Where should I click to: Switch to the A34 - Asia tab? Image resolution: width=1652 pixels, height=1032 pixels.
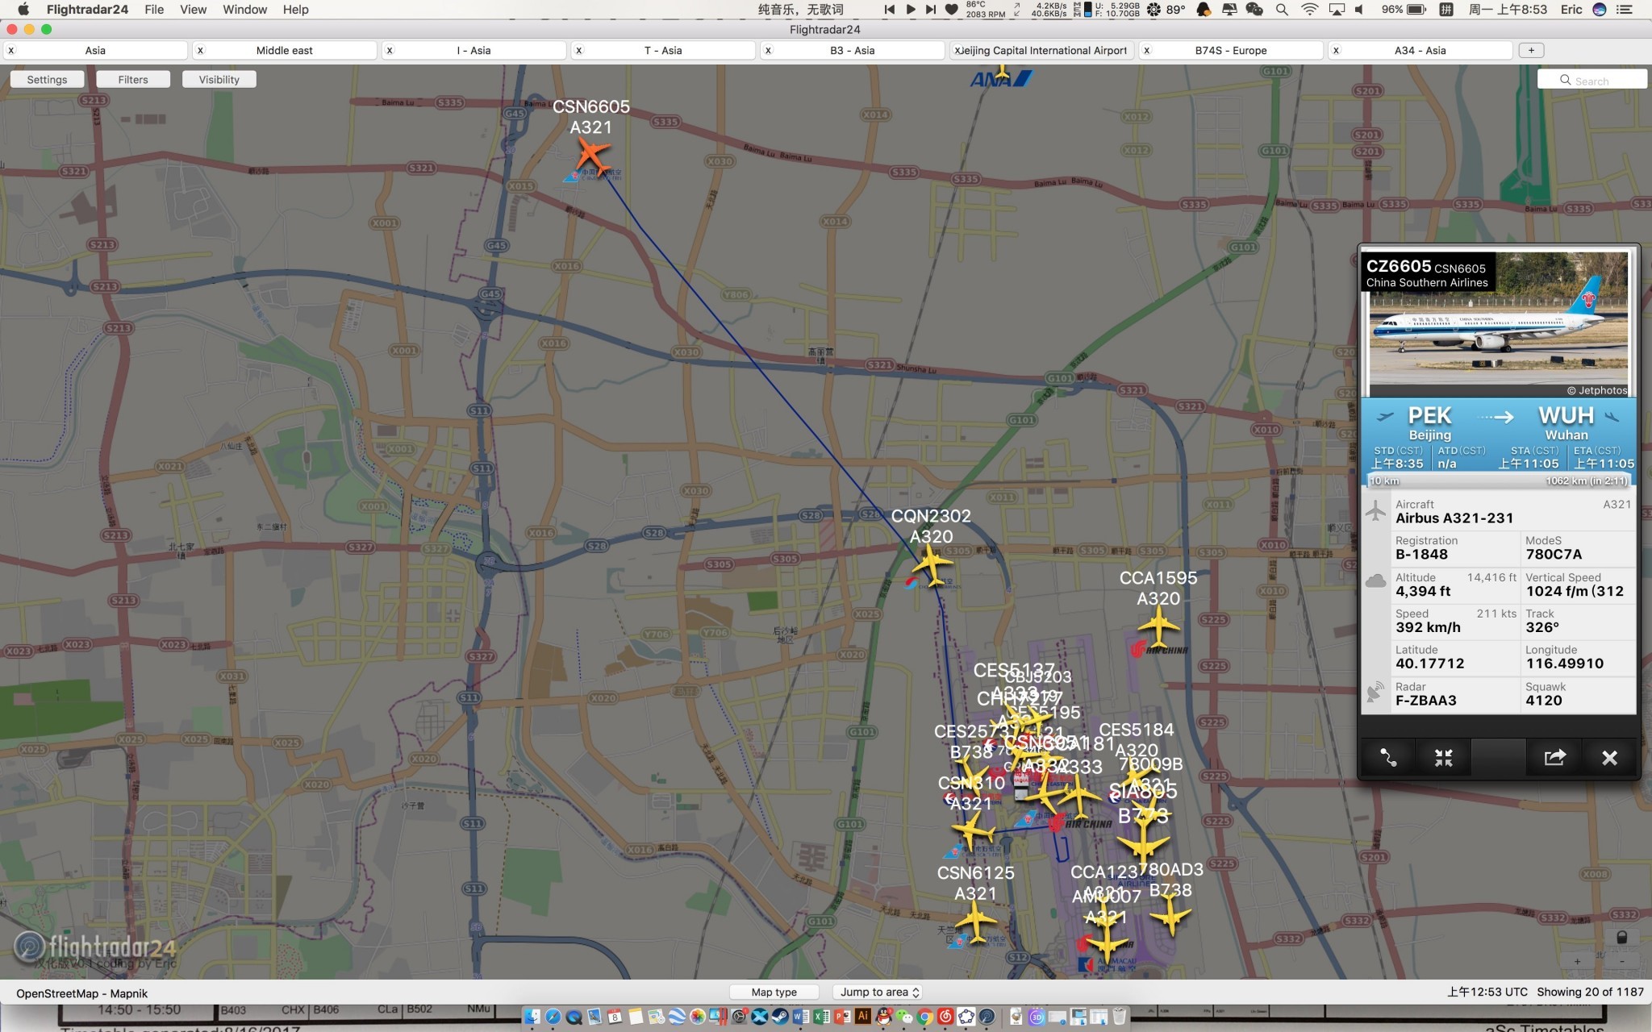[x=1420, y=50]
